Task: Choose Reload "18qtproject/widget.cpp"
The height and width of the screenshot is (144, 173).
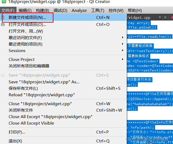Action: point(63,95)
